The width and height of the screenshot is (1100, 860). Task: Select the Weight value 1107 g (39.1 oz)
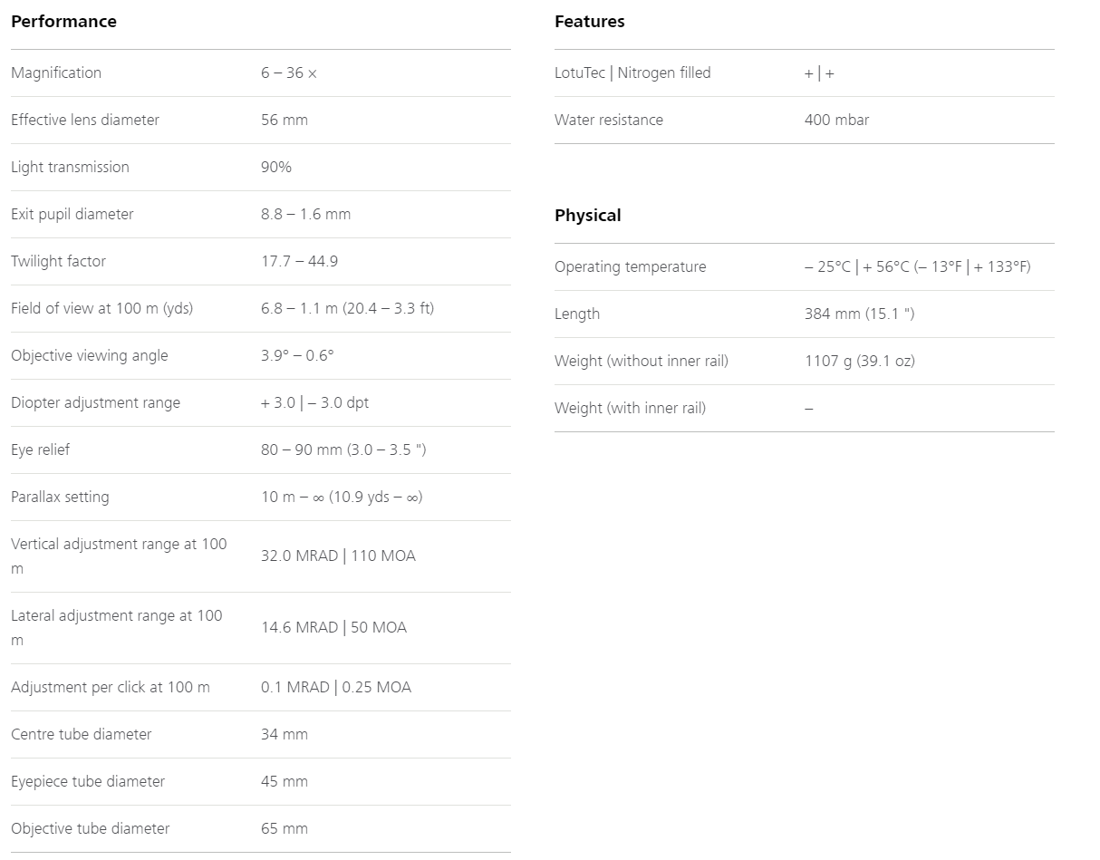(860, 361)
